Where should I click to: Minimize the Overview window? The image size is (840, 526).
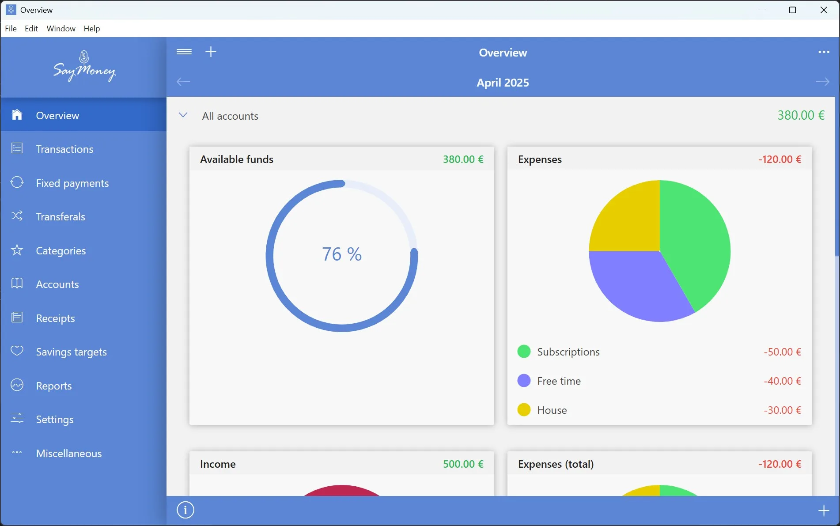(762, 10)
